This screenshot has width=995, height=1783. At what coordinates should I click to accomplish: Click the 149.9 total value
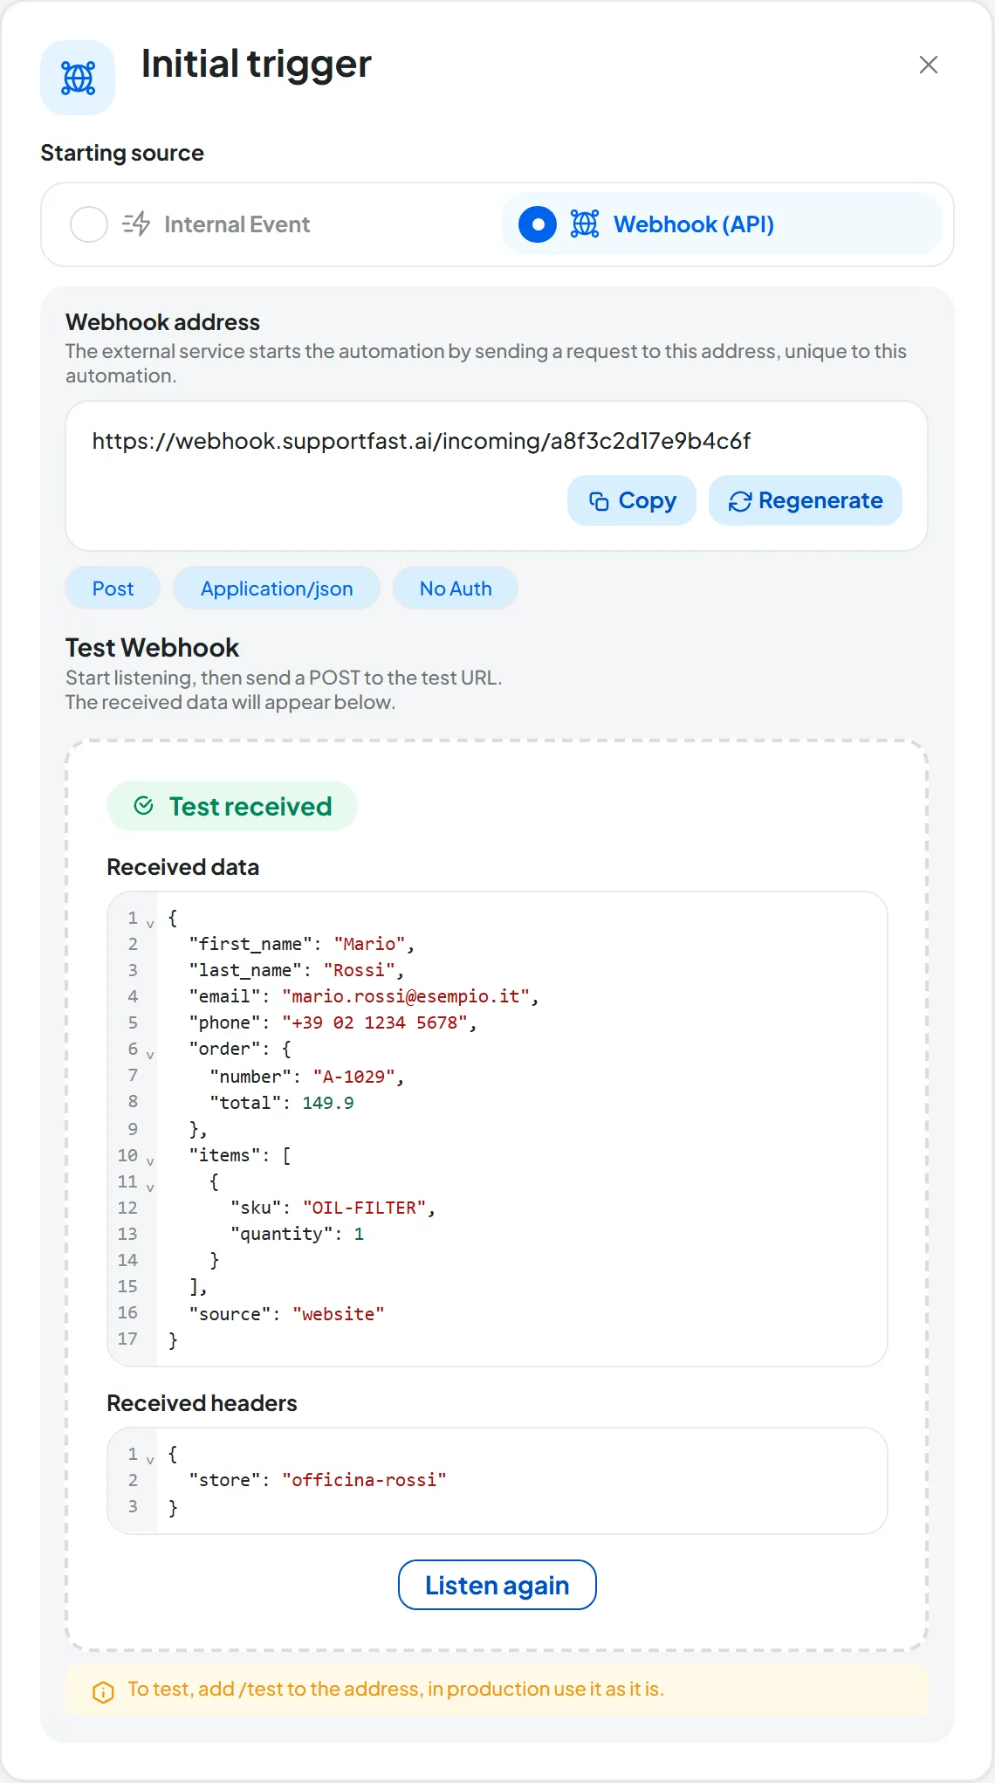[x=328, y=1103]
